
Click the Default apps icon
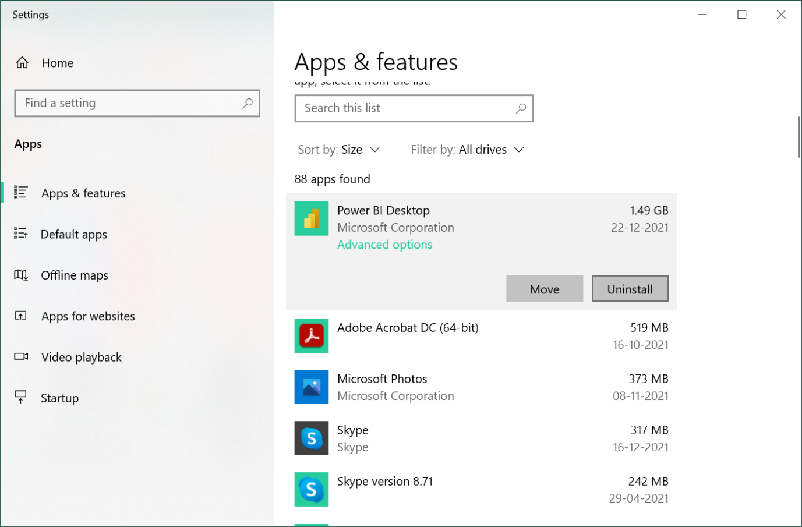pyautogui.click(x=21, y=234)
